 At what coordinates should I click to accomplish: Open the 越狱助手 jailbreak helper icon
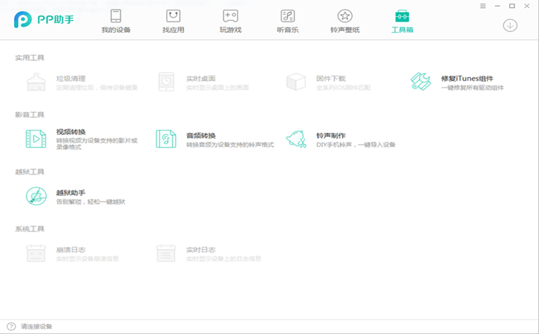(x=36, y=196)
